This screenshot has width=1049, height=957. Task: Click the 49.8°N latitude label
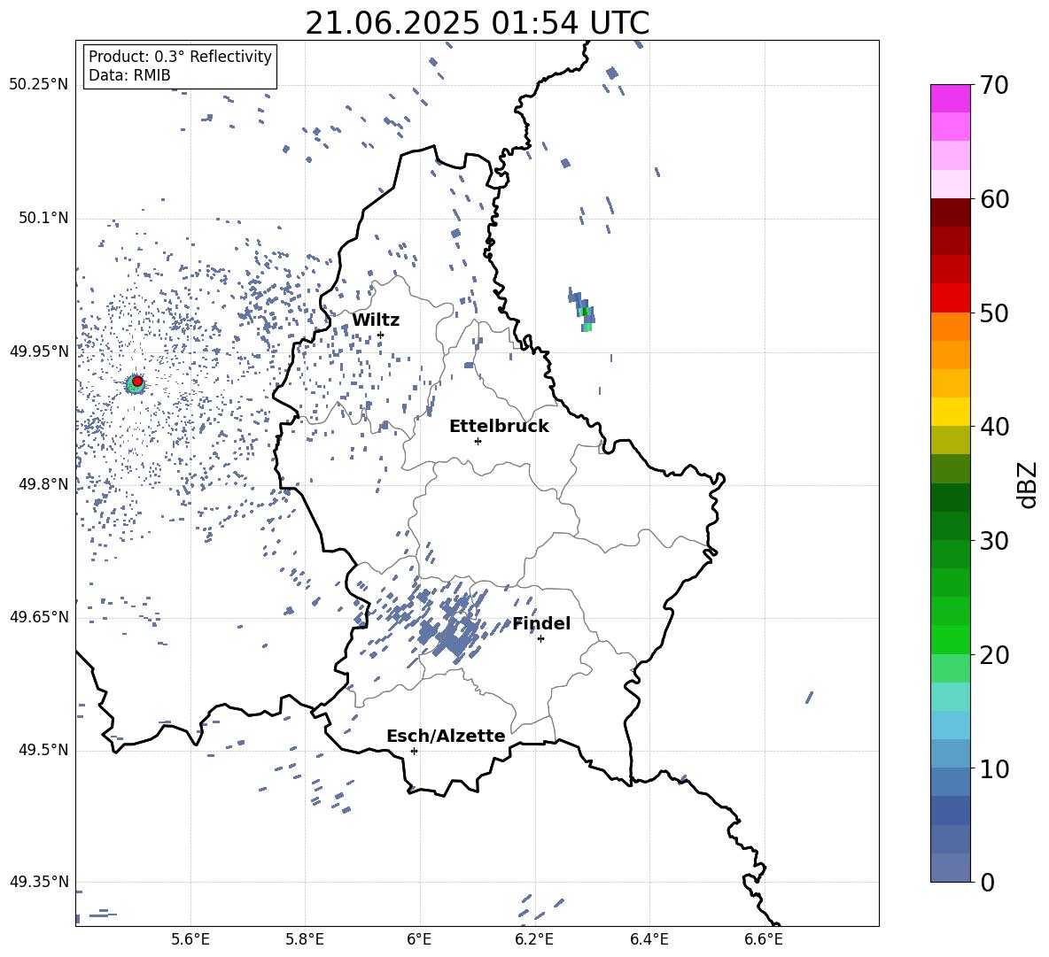[43, 484]
